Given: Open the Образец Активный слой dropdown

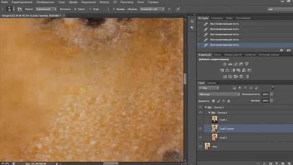Looking at the screenshot, I should click(x=152, y=9).
